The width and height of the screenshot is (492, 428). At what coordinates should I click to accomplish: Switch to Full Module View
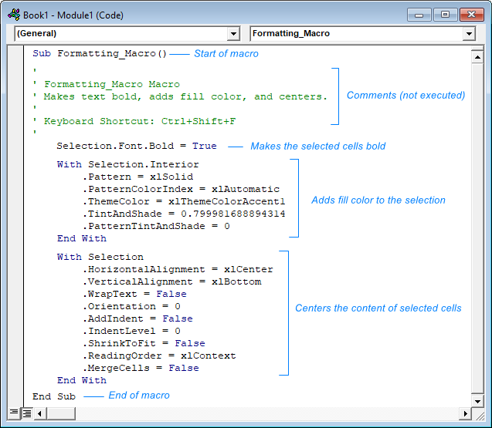[26, 414]
